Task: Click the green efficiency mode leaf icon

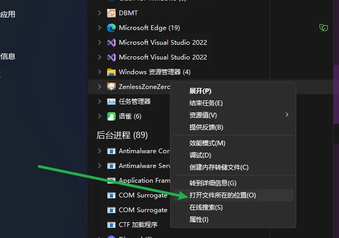Action: pos(324,28)
